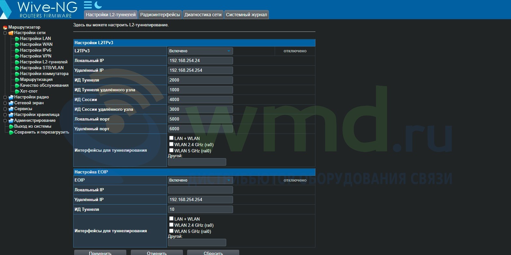Open the Системный журнал tab
Screen dimensions: 511x255
(x=246, y=15)
